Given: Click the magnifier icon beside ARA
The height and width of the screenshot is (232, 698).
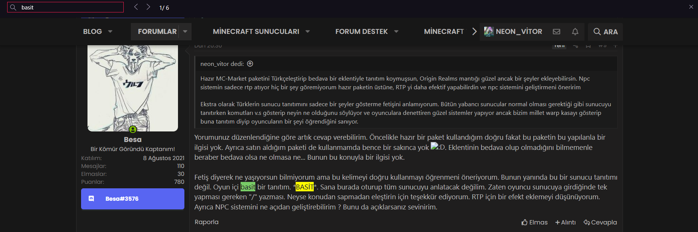Looking at the screenshot, I should [x=597, y=32].
